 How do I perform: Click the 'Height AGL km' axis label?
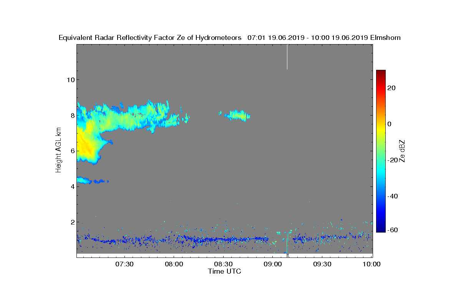click(58, 151)
